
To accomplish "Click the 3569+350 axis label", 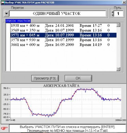I will pyautogui.click(x=121, y=120).
